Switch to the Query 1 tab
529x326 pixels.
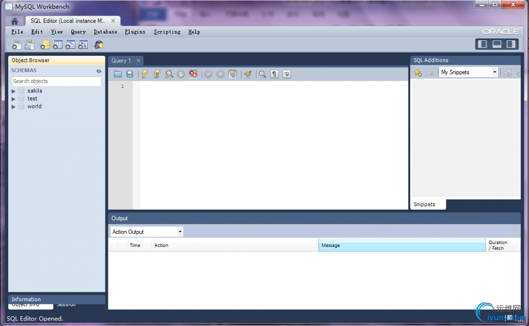[121, 60]
